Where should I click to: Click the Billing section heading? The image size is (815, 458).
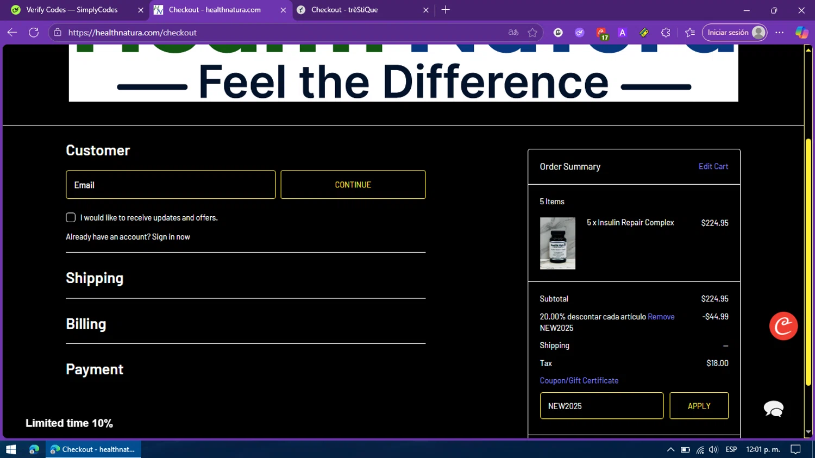coord(86,324)
